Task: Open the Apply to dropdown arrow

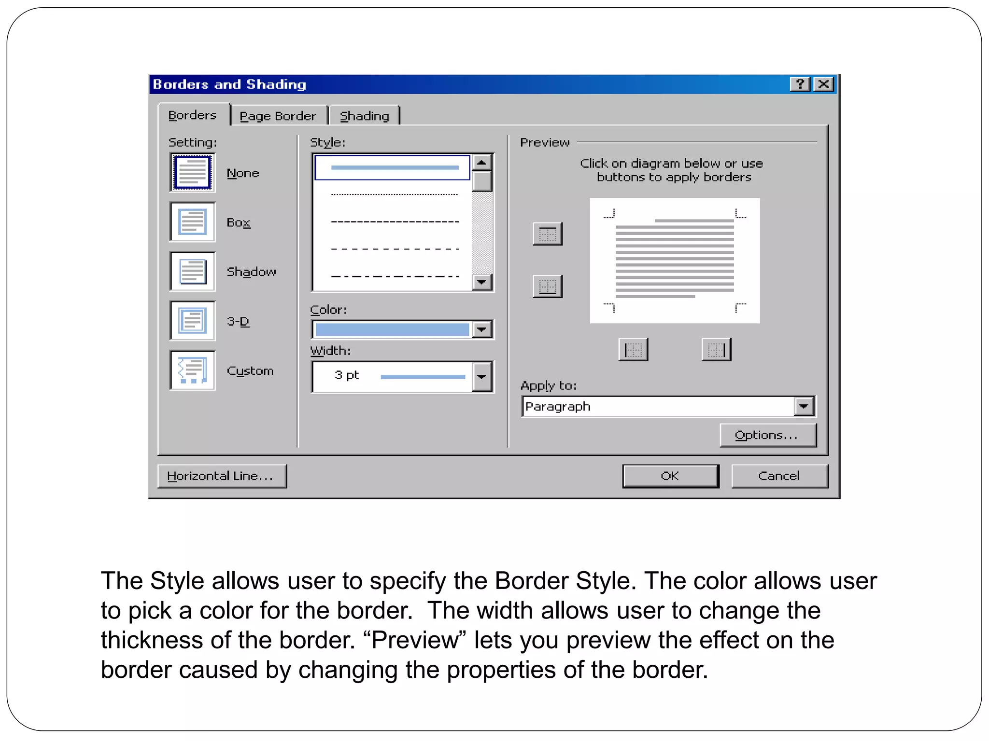Action: 804,406
